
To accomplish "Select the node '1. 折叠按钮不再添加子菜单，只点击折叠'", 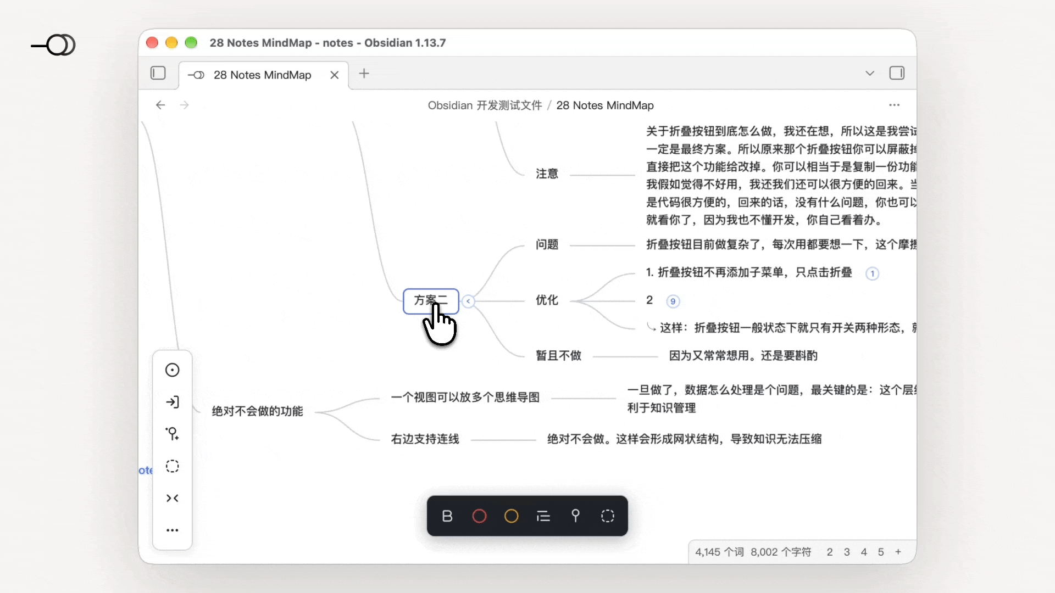I will point(749,272).
